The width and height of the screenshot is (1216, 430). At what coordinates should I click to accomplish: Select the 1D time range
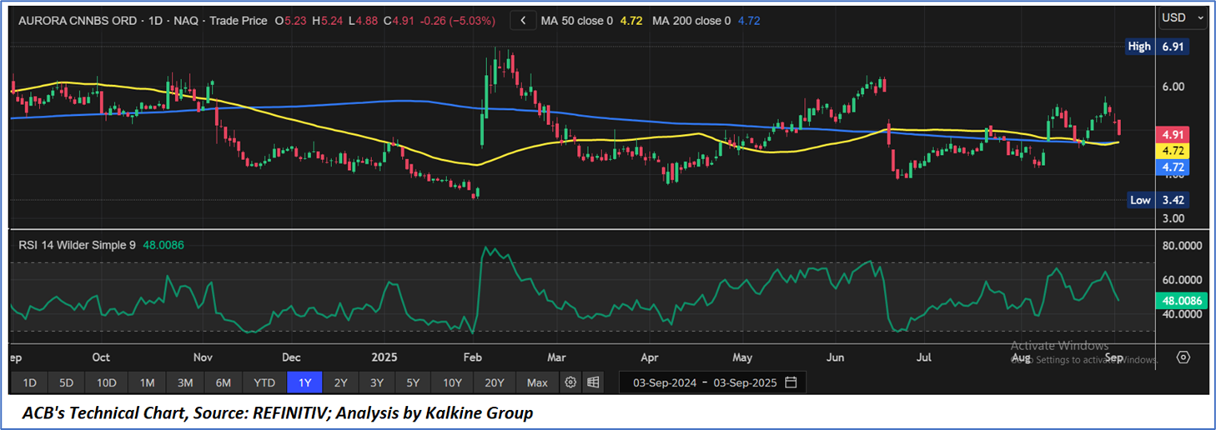click(29, 382)
